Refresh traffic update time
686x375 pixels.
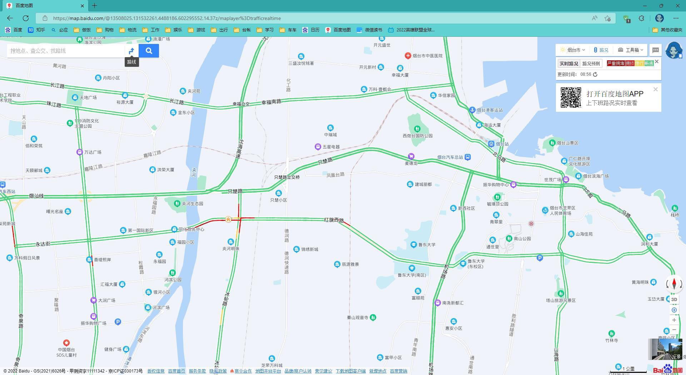pos(595,74)
